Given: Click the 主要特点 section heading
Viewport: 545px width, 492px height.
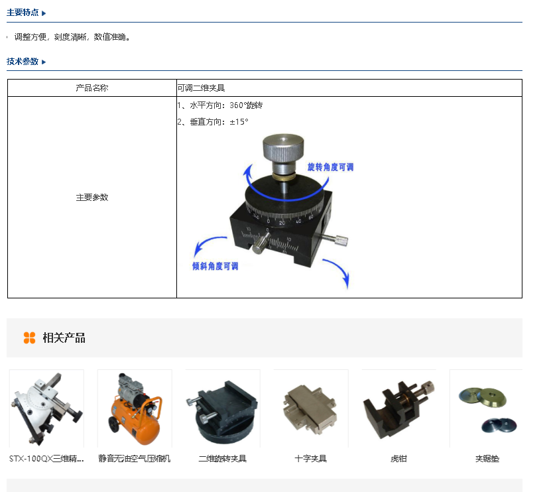Looking at the screenshot, I should [23, 13].
